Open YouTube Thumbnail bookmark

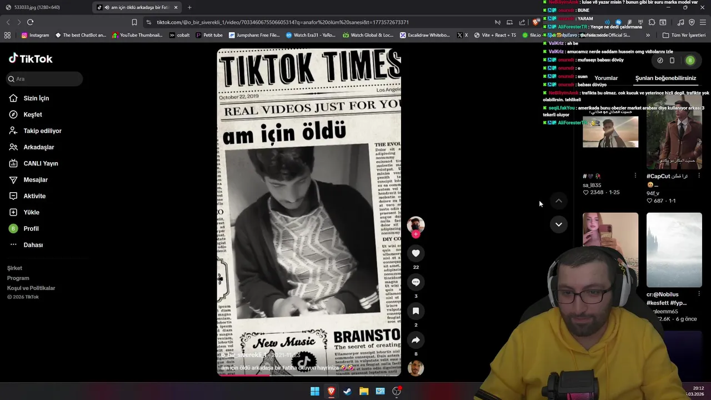[x=137, y=35]
